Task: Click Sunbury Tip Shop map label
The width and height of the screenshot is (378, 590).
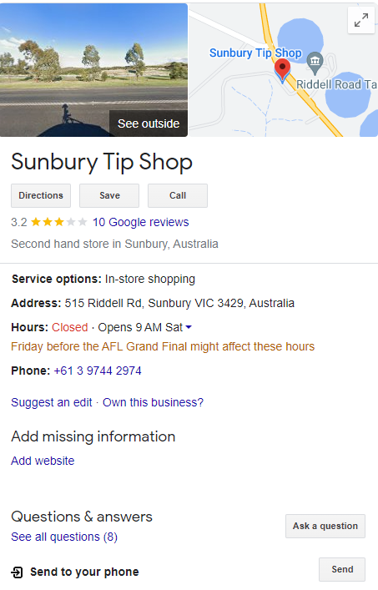Action: (255, 53)
